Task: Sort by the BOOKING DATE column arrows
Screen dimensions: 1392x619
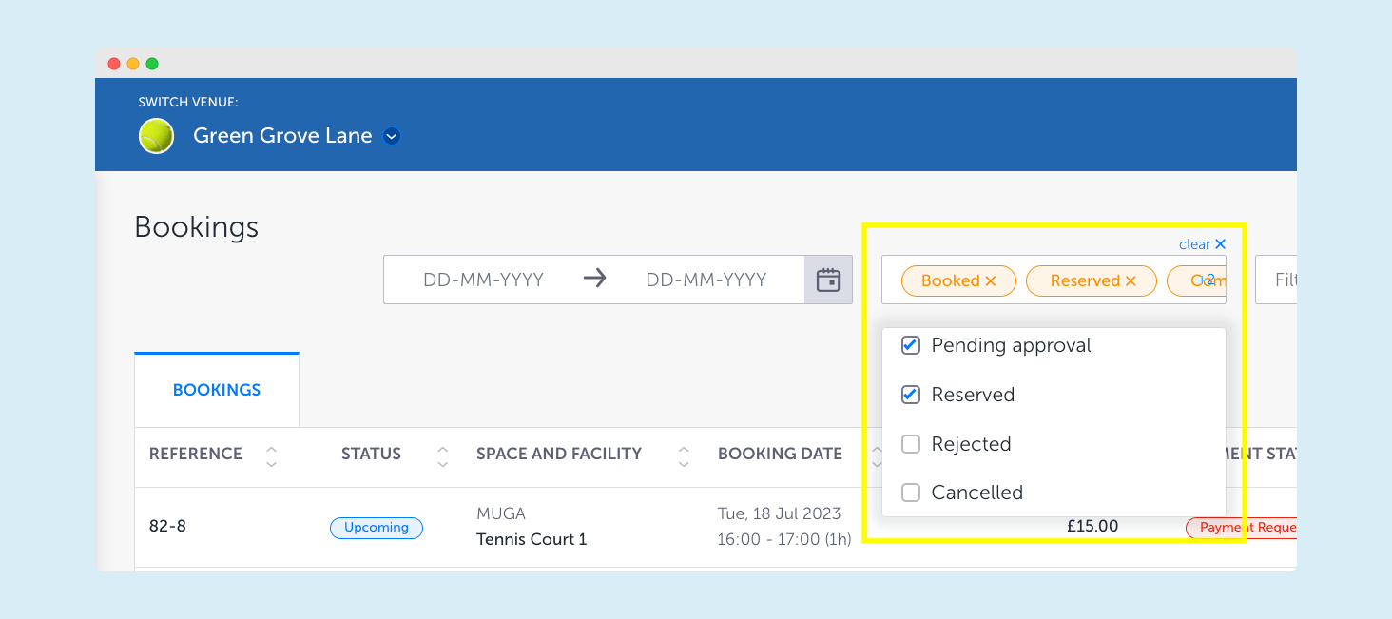Action: 875,455
